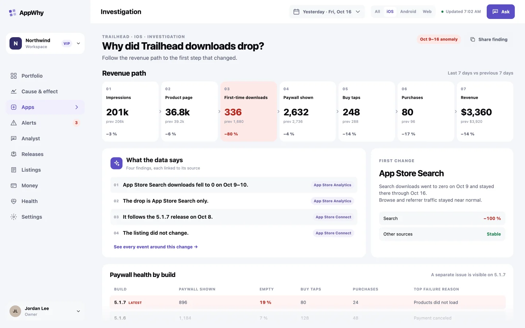This screenshot has height=328, width=525.
Task: Click the Jordan Lee avatar
Action: tap(15, 311)
